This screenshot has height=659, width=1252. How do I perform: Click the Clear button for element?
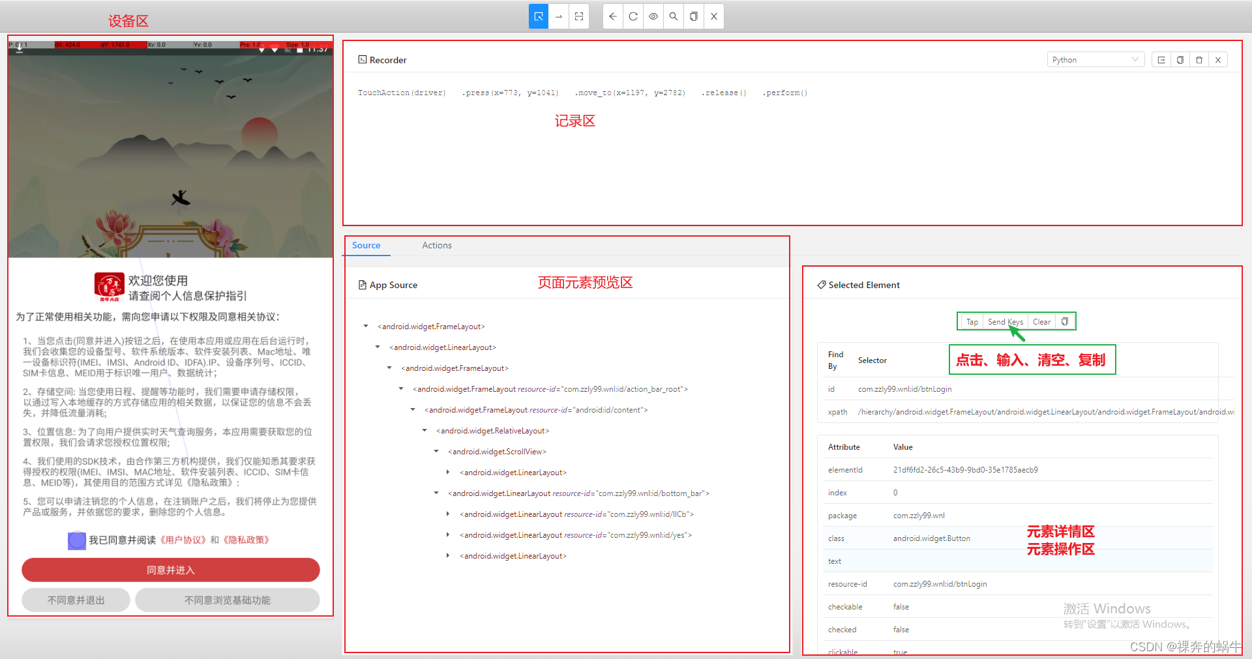[x=1041, y=321]
